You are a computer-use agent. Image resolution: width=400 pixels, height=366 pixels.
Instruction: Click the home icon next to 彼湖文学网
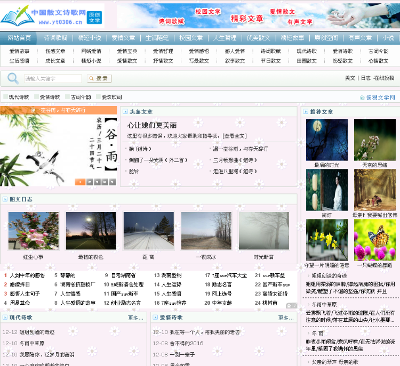tap(362, 97)
